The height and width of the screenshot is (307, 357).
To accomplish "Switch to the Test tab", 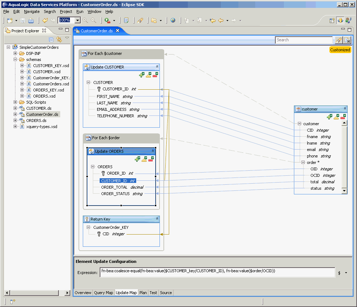I will [153, 293].
